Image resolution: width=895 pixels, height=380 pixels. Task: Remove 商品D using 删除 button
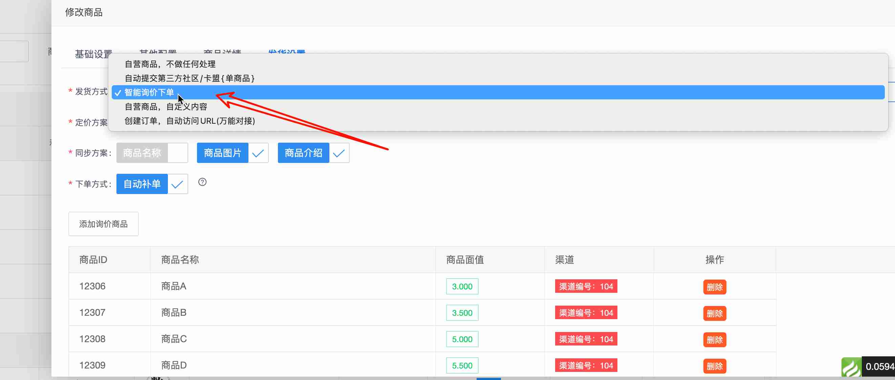pyautogui.click(x=714, y=366)
